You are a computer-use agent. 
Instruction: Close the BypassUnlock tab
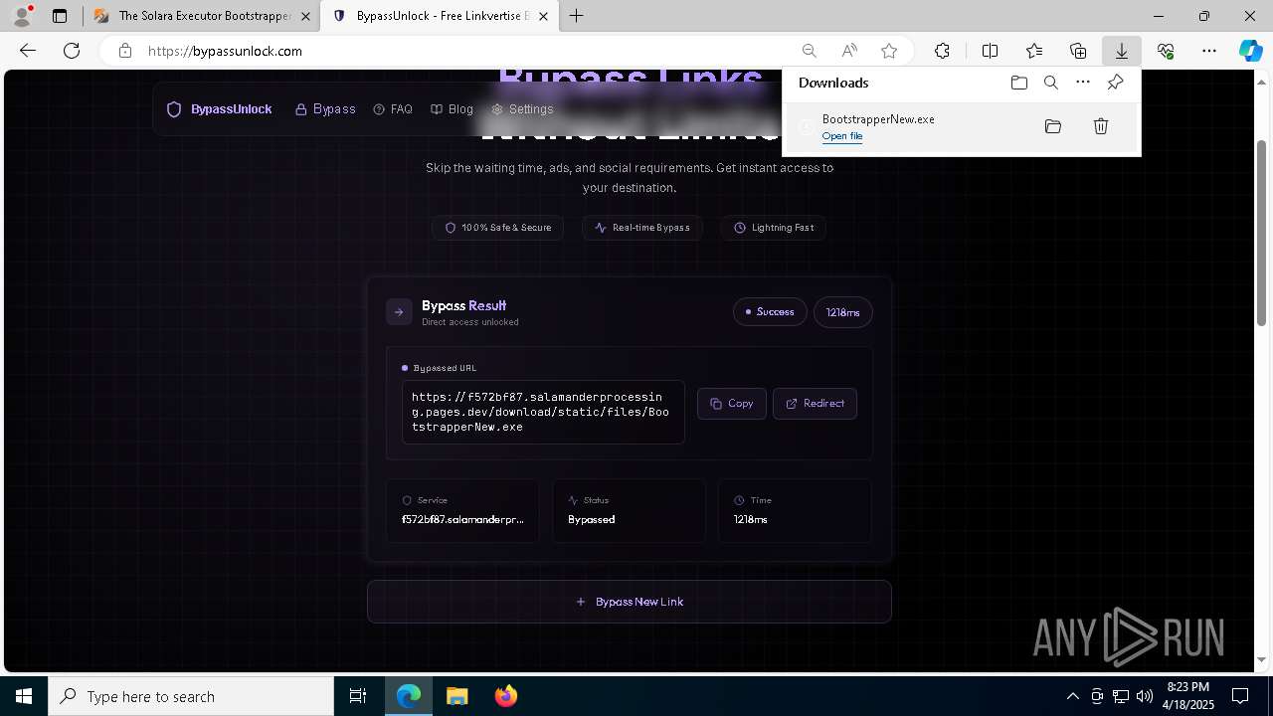tap(543, 16)
